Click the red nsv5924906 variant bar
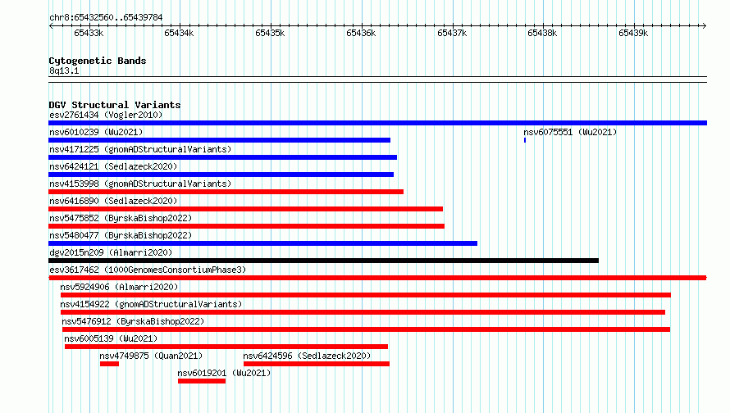Screen dimensions: 730x413 [x=366, y=295]
